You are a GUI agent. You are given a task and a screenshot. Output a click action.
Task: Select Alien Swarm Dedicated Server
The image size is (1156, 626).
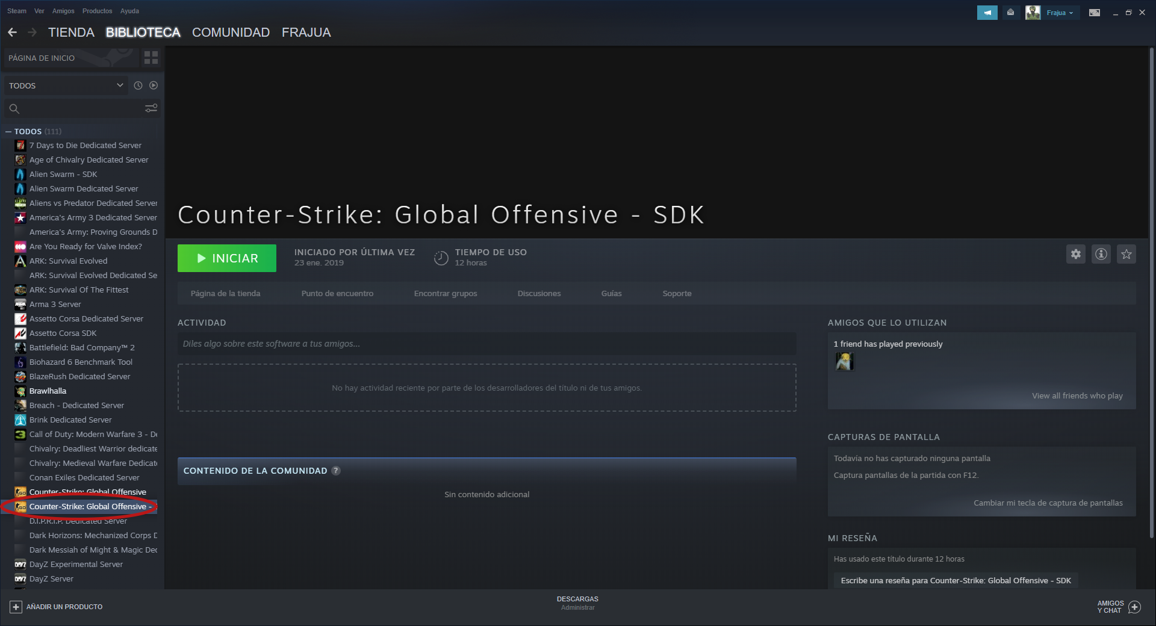[x=85, y=189]
